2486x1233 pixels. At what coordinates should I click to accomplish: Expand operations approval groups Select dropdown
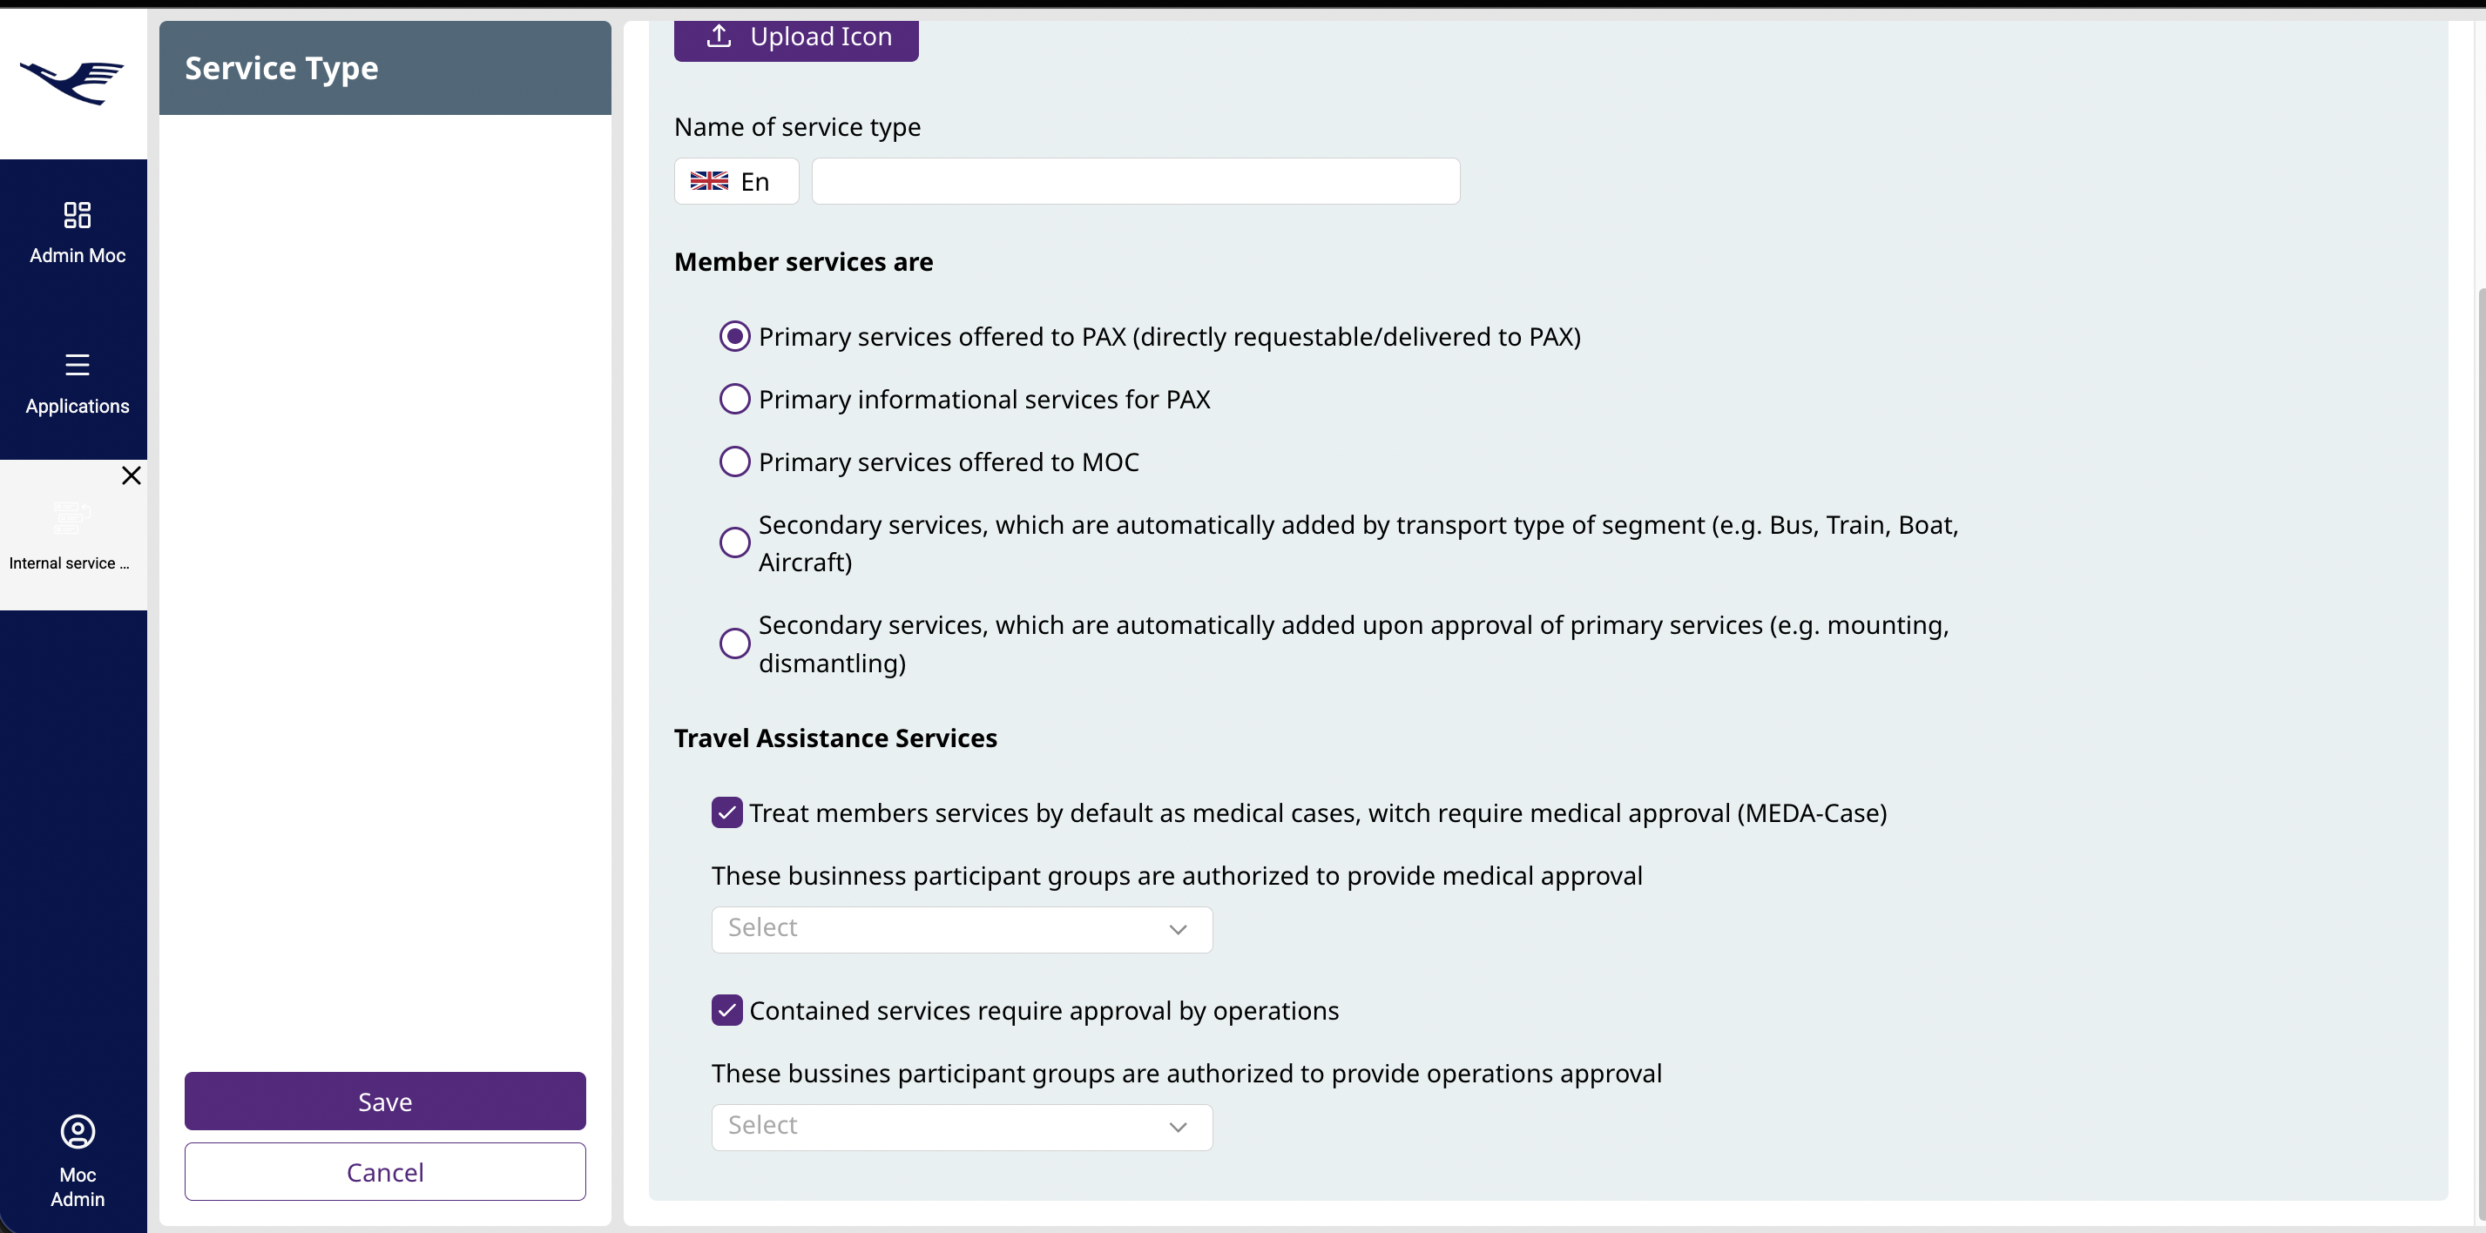961,1127
